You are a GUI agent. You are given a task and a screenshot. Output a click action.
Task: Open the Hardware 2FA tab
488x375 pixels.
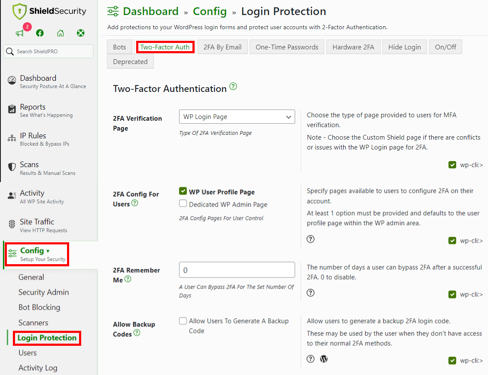point(353,46)
